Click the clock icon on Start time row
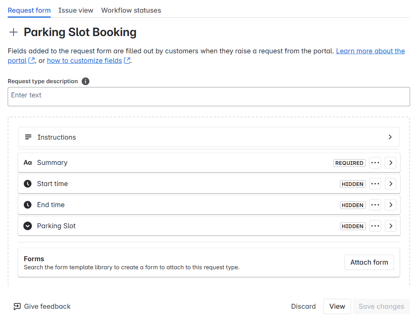The width and height of the screenshot is (417, 321). tap(28, 184)
